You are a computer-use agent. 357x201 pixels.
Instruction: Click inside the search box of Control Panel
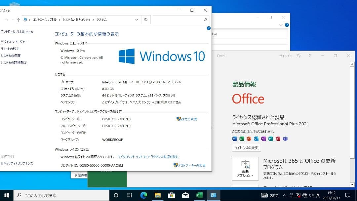(x=178, y=20)
